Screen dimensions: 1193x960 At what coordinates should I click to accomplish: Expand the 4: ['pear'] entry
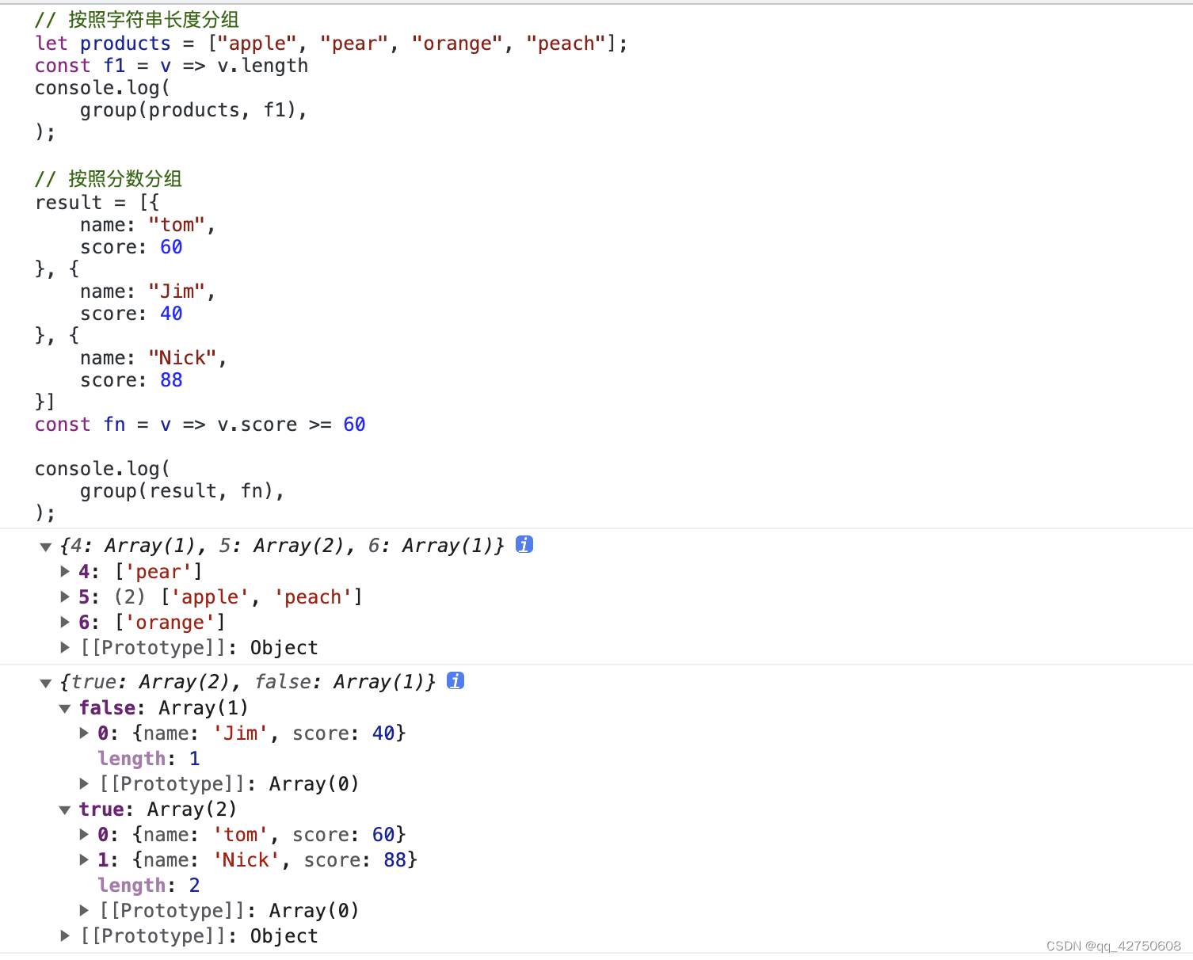tap(65, 571)
